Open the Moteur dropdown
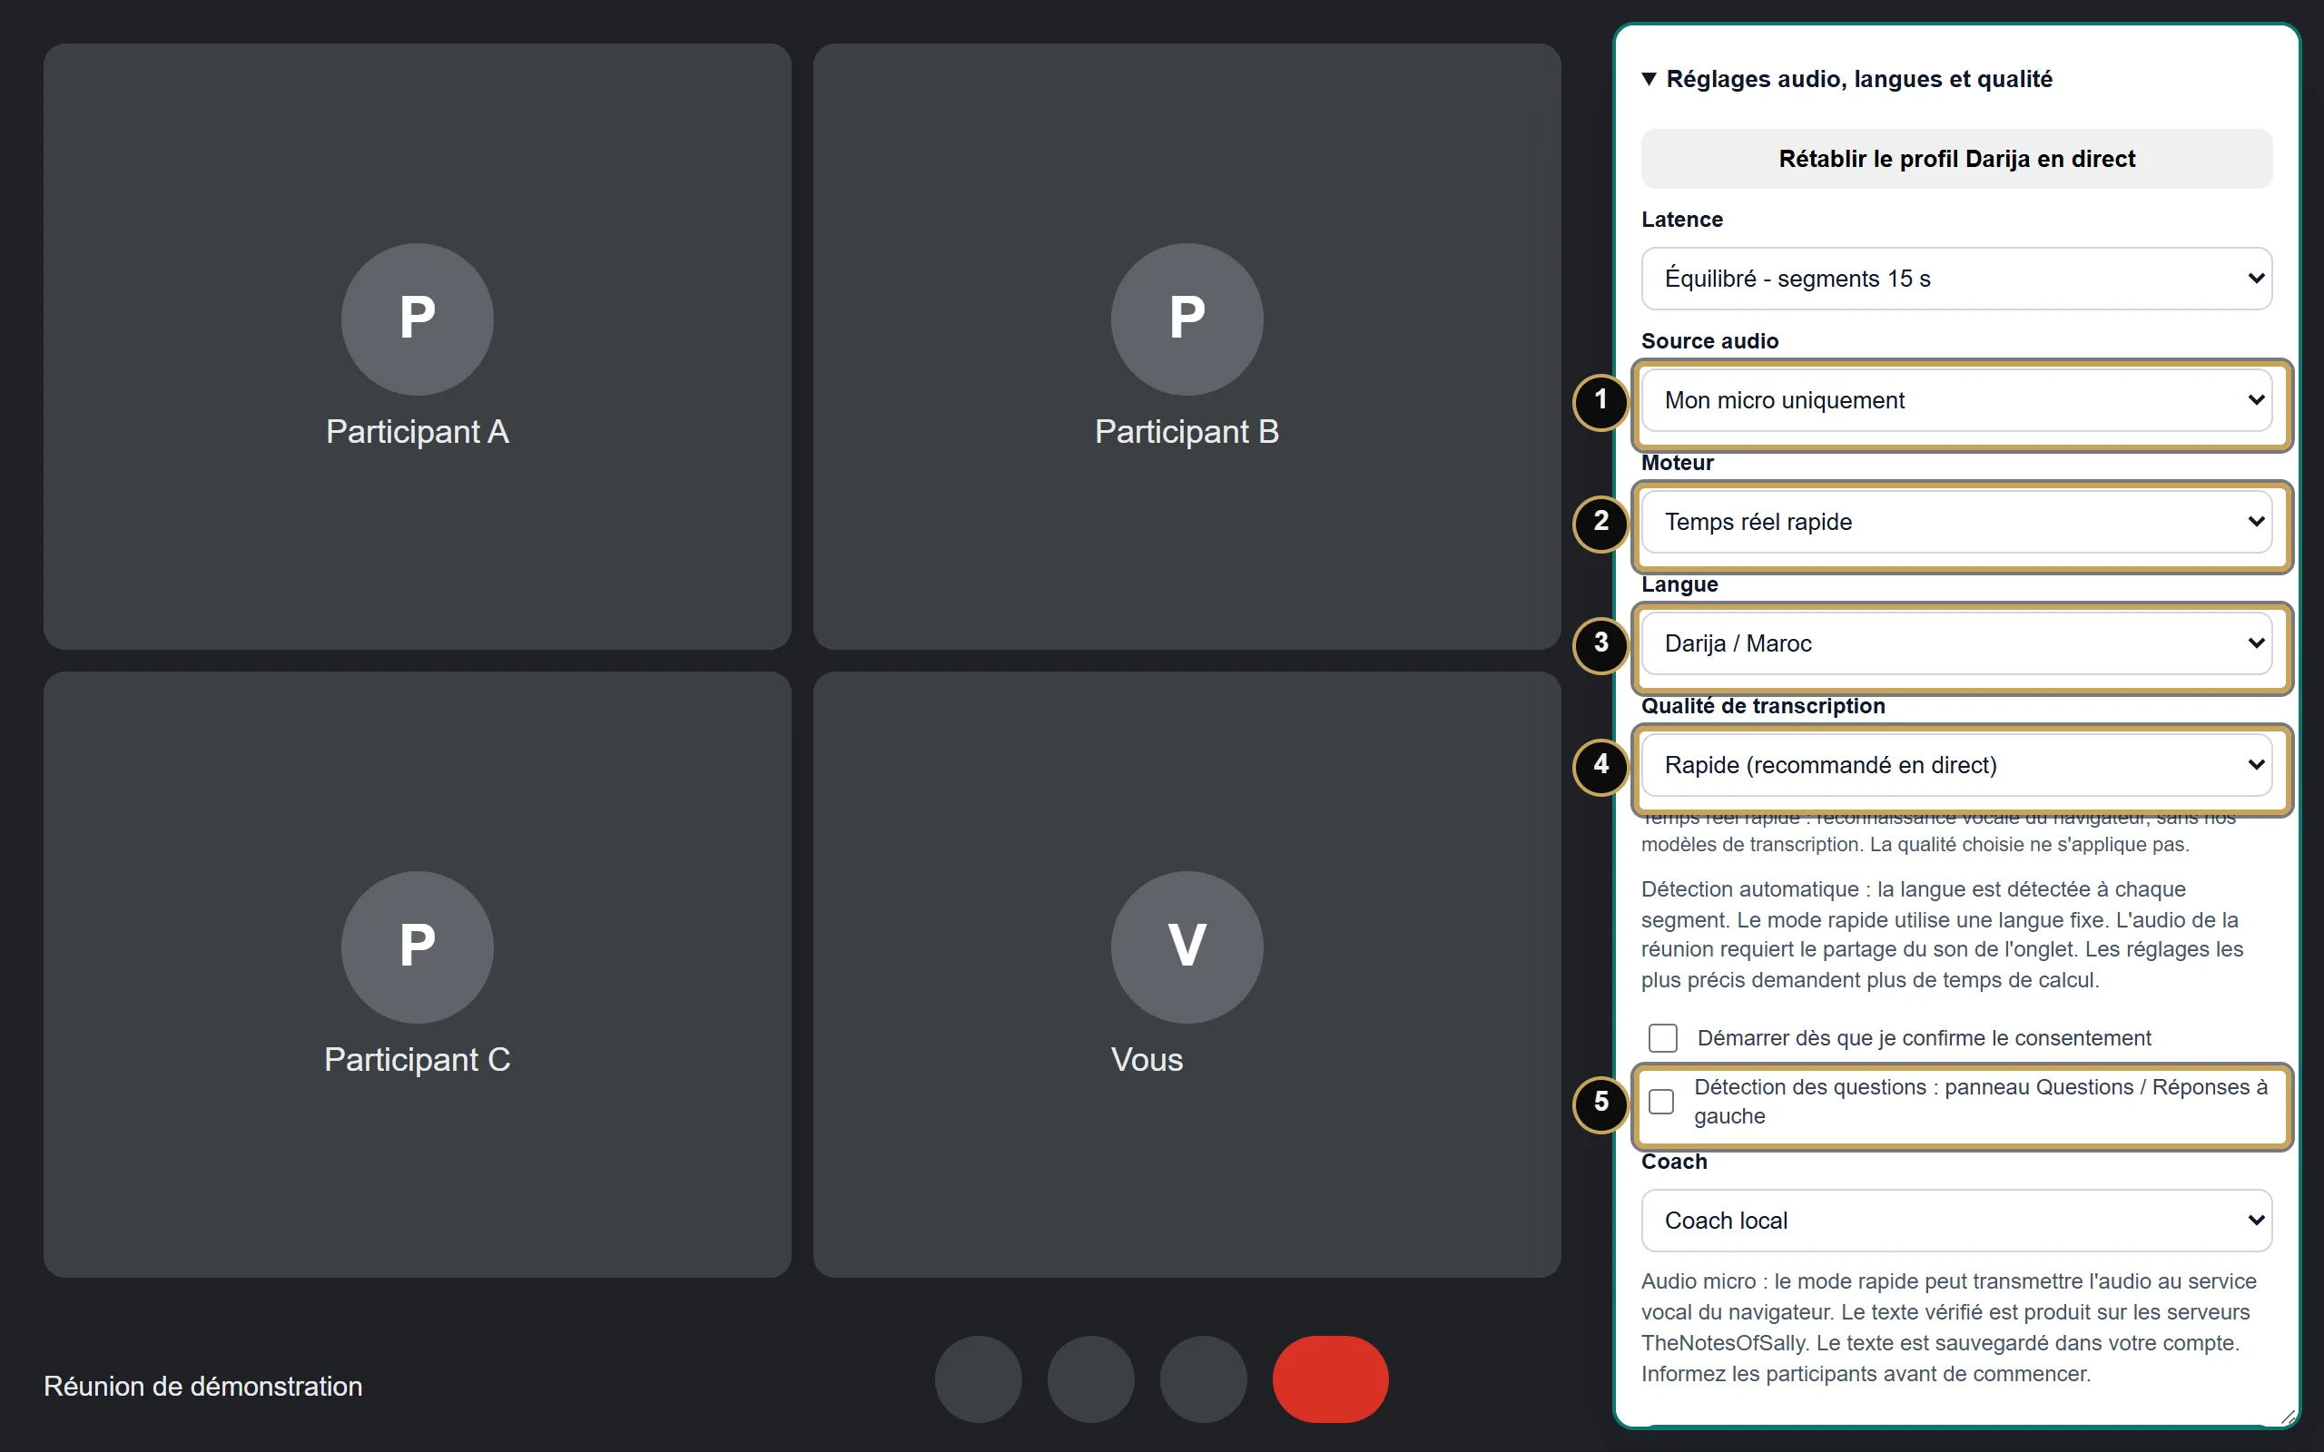The width and height of the screenshot is (2324, 1452). [1956, 522]
